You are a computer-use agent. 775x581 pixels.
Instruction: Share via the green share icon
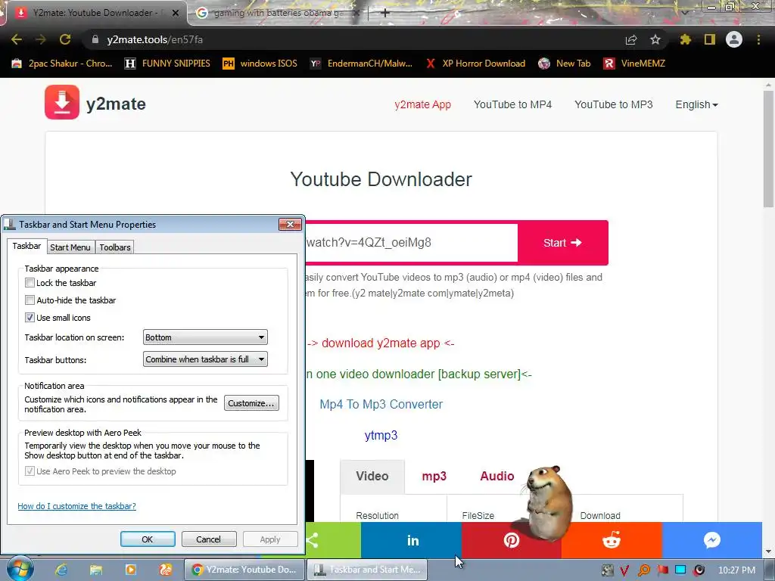pyautogui.click(x=333, y=540)
